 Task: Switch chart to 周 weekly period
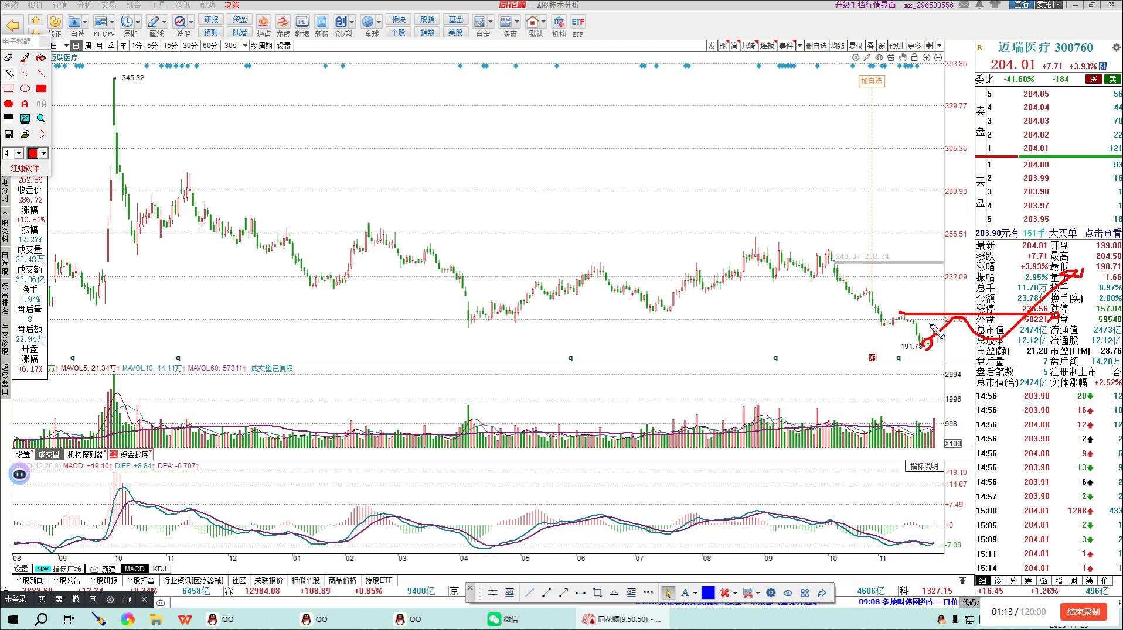click(x=87, y=46)
